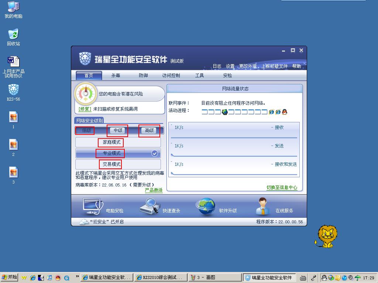Screen dimensions: 378x283
Task: Click the 产品激活 product activation link
Action: click(154, 191)
